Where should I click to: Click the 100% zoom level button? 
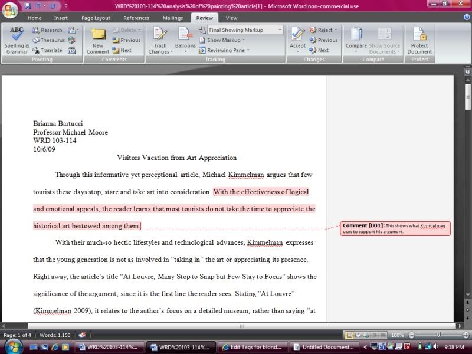397,335
